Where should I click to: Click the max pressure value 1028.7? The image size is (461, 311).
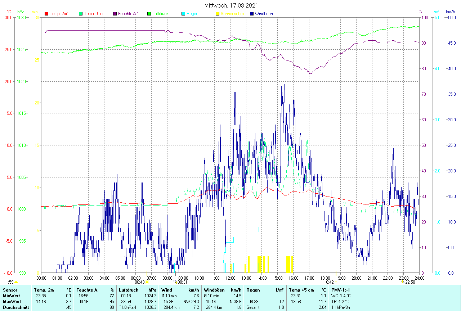click(150, 301)
